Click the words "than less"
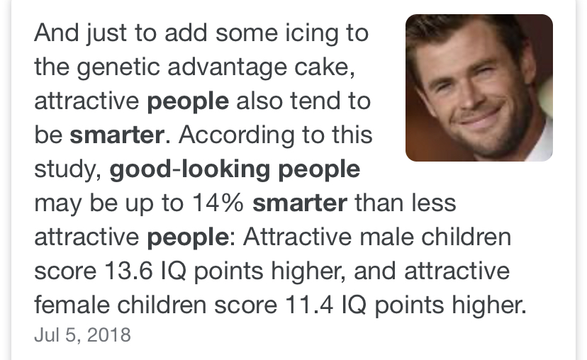Image resolution: width=587 pixels, height=360 pixels. (406, 203)
